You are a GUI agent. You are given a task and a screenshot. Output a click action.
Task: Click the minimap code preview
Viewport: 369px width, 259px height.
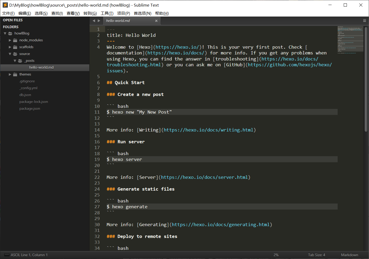coord(350,39)
